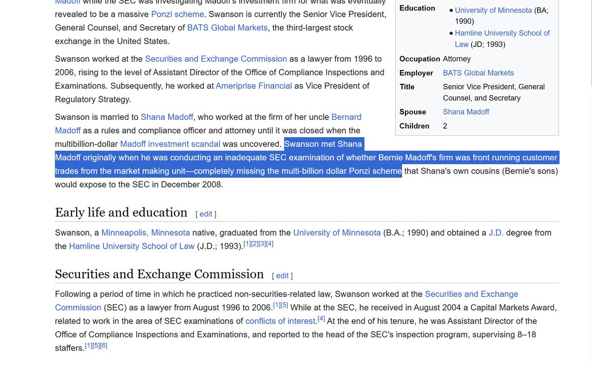This screenshot has width=592, height=365.
Task: Follow the J.D. degree link
Action: click(x=496, y=232)
